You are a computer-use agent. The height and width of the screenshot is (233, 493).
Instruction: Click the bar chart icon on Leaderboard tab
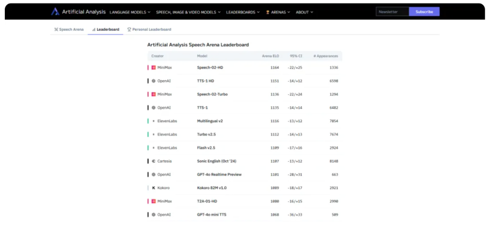pyautogui.click(x=94, y=29)
